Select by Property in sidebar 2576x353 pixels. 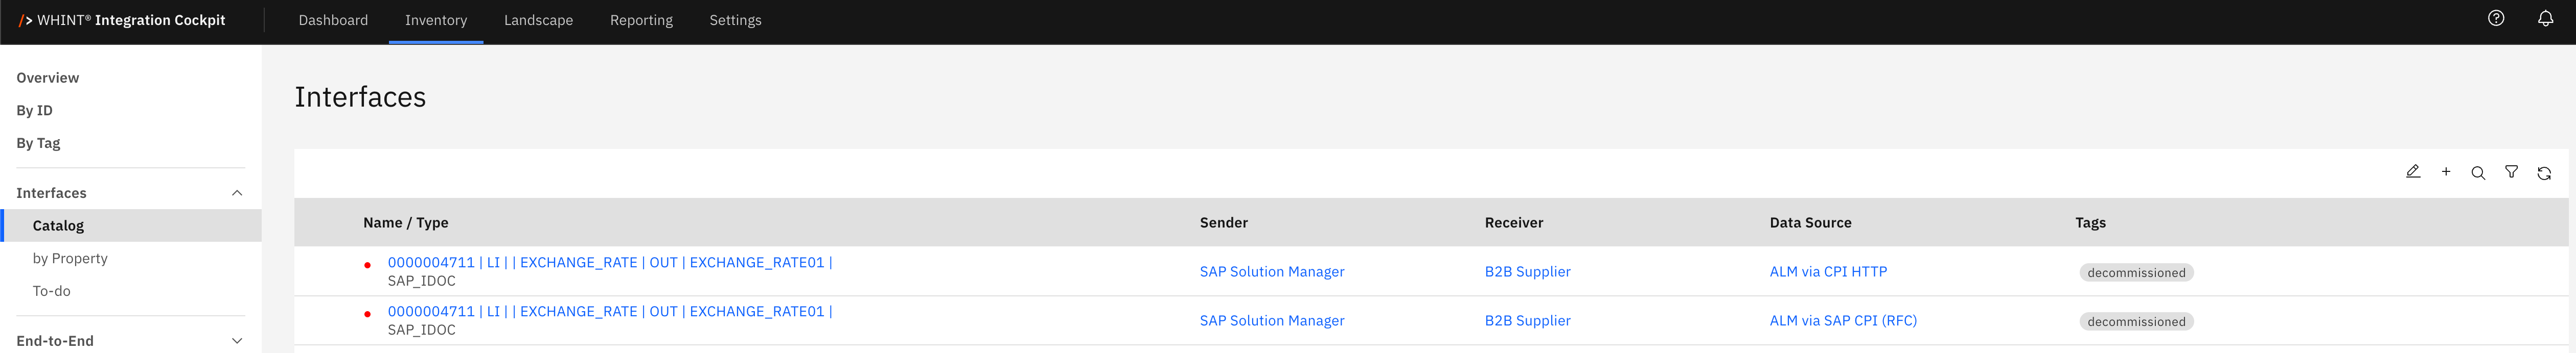tap(70, 258)
